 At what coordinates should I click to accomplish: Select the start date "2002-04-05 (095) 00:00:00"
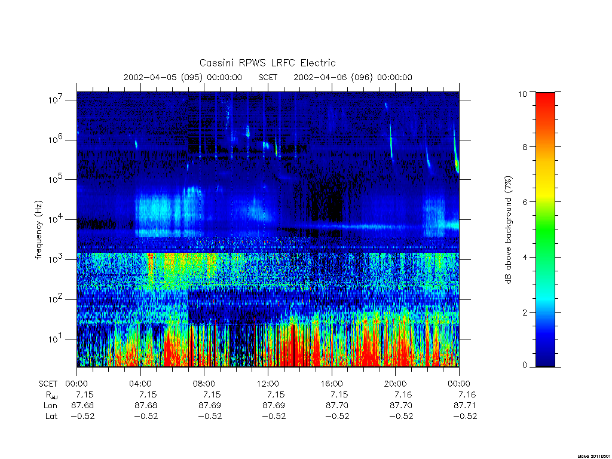[183, 77]
